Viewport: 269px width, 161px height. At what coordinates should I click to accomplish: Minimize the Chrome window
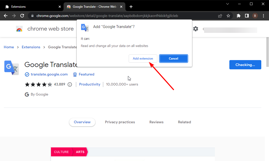239,4
